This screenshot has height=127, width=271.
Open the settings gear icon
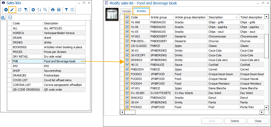pos(33,10)
